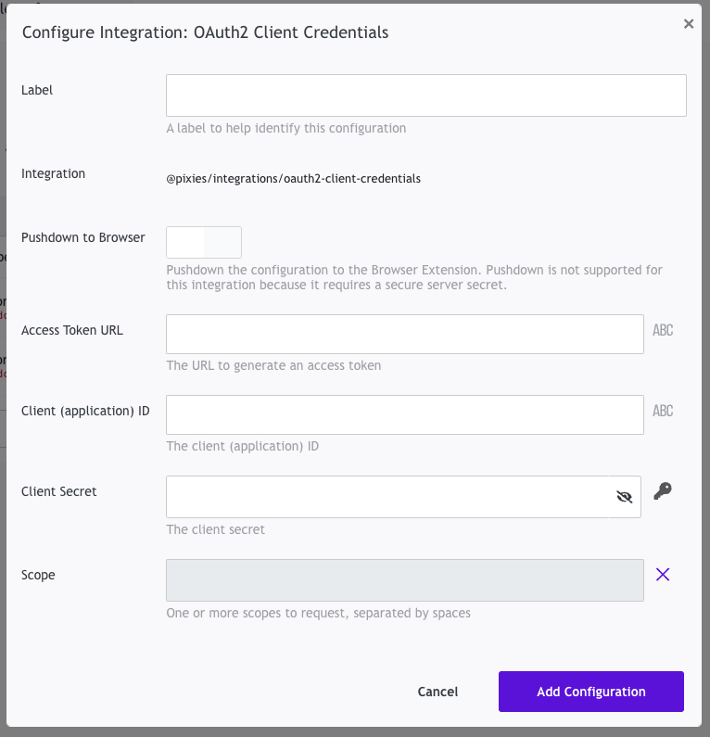Show the client secret with the eye icon
This screenshot has width=710, height=737.
point(624,497)
